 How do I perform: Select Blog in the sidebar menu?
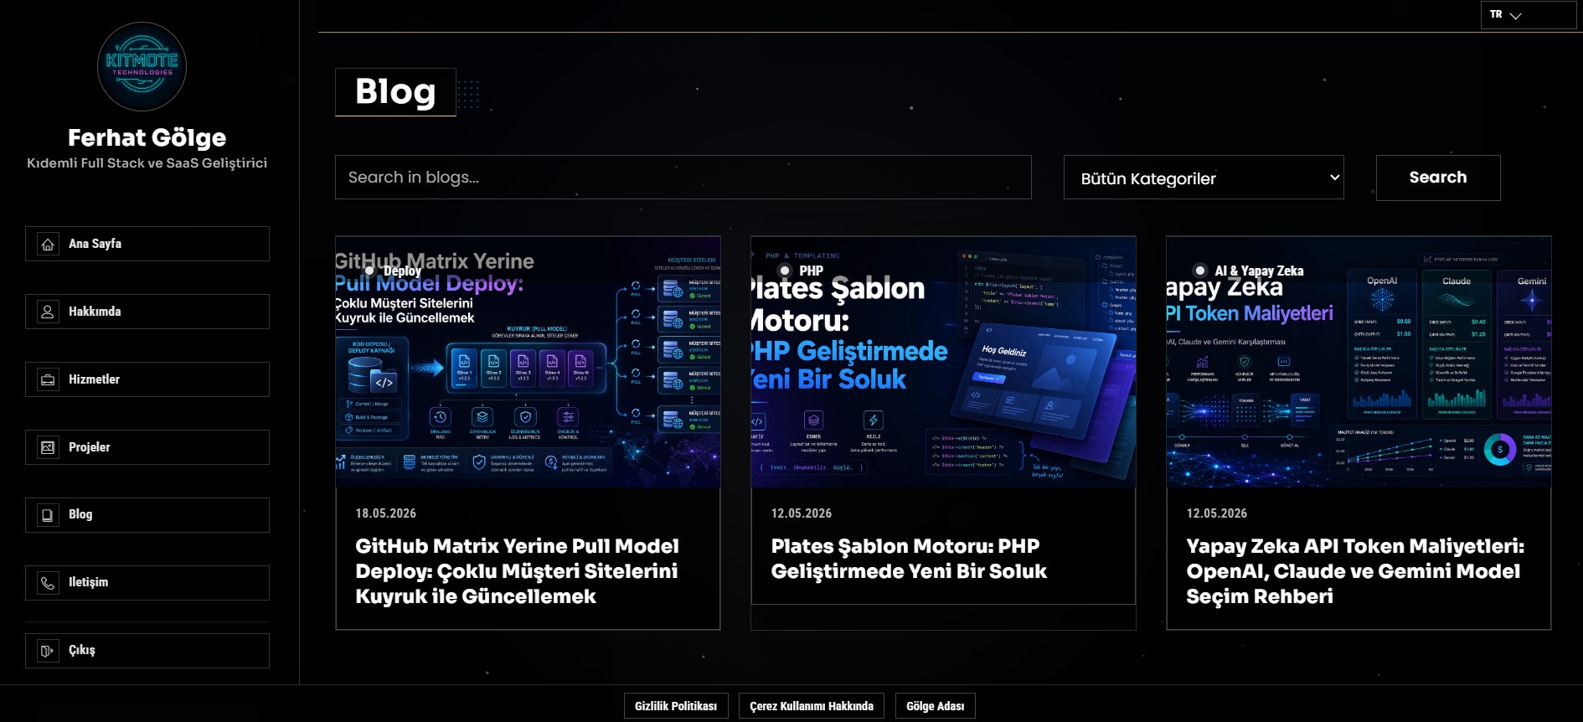click(147, 515)
